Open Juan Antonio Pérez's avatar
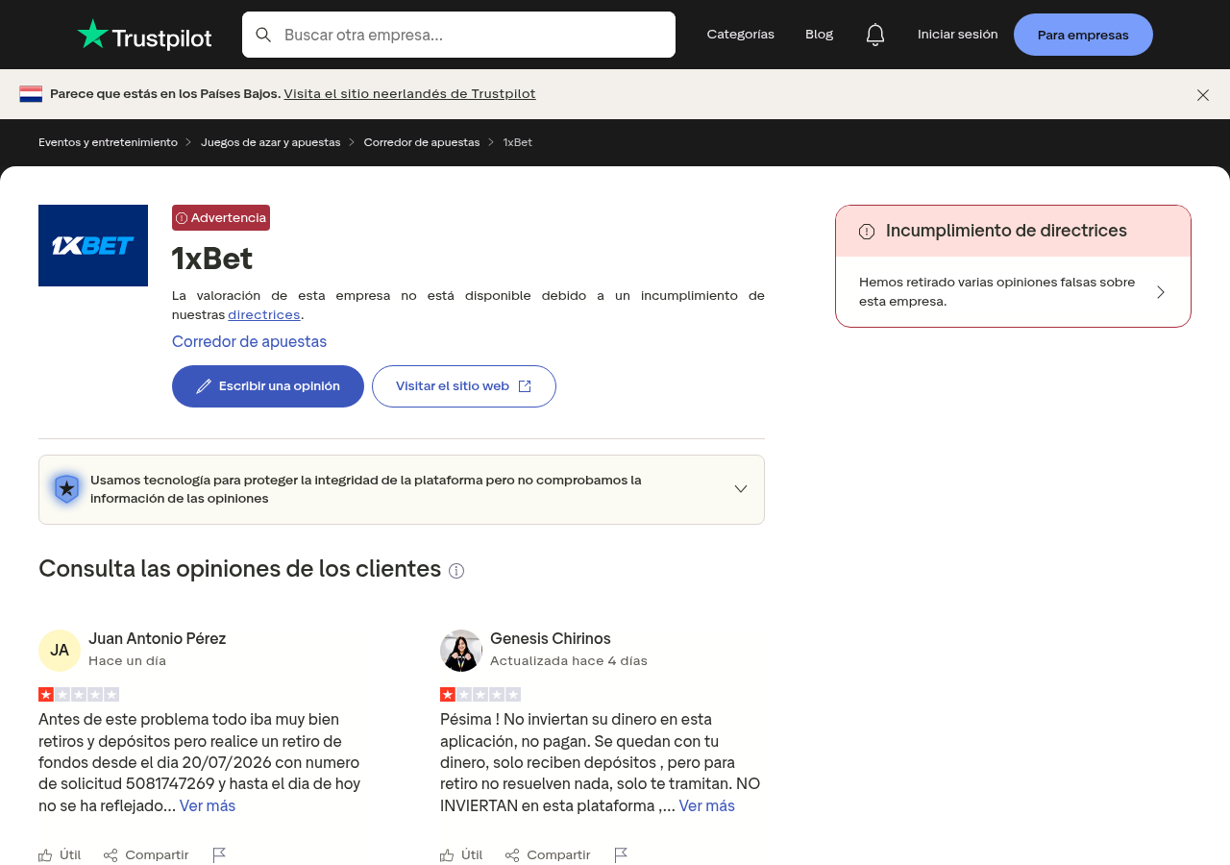This screenshot has width=1230, height=865. 60,651
